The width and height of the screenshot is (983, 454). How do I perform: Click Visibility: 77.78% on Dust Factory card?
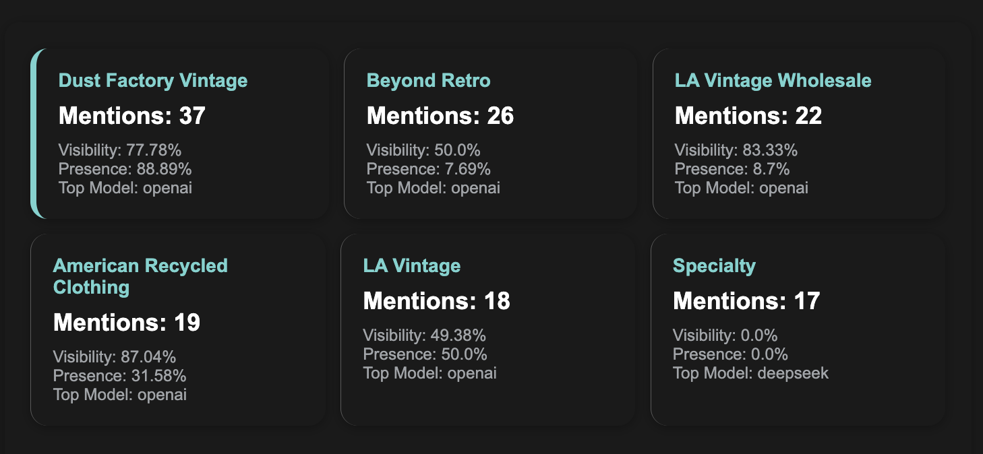[x=120, y=150]
